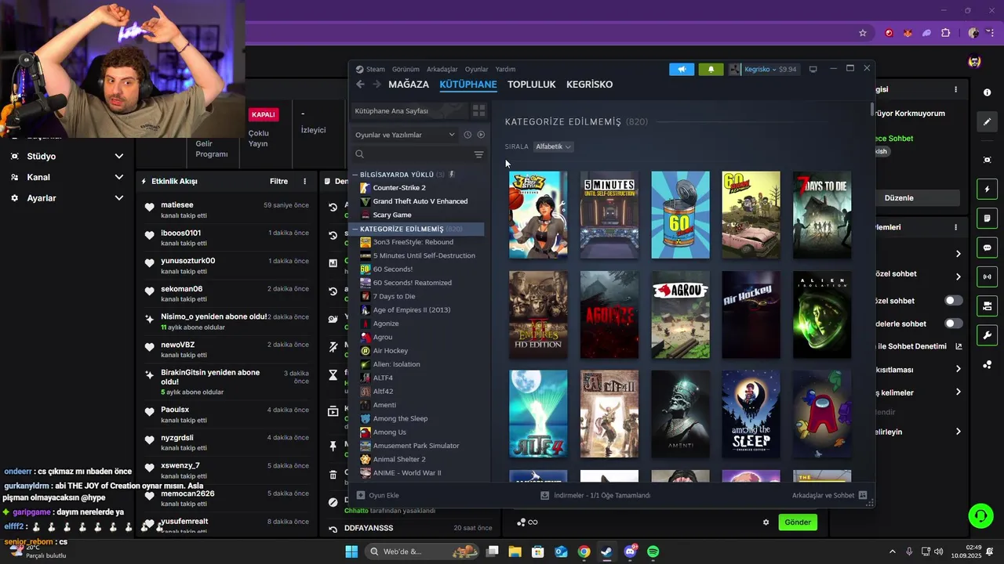The height and width of the screenshot is (564, 1004).
Task: Bookmark this page with the star icon
Action: [863, 33]
